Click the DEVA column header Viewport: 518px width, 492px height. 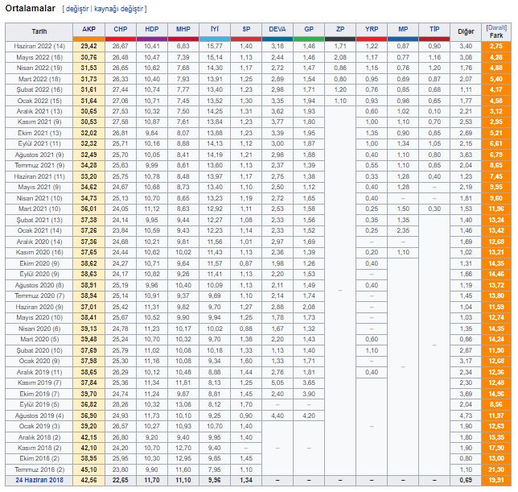click(x=277, y=28)
